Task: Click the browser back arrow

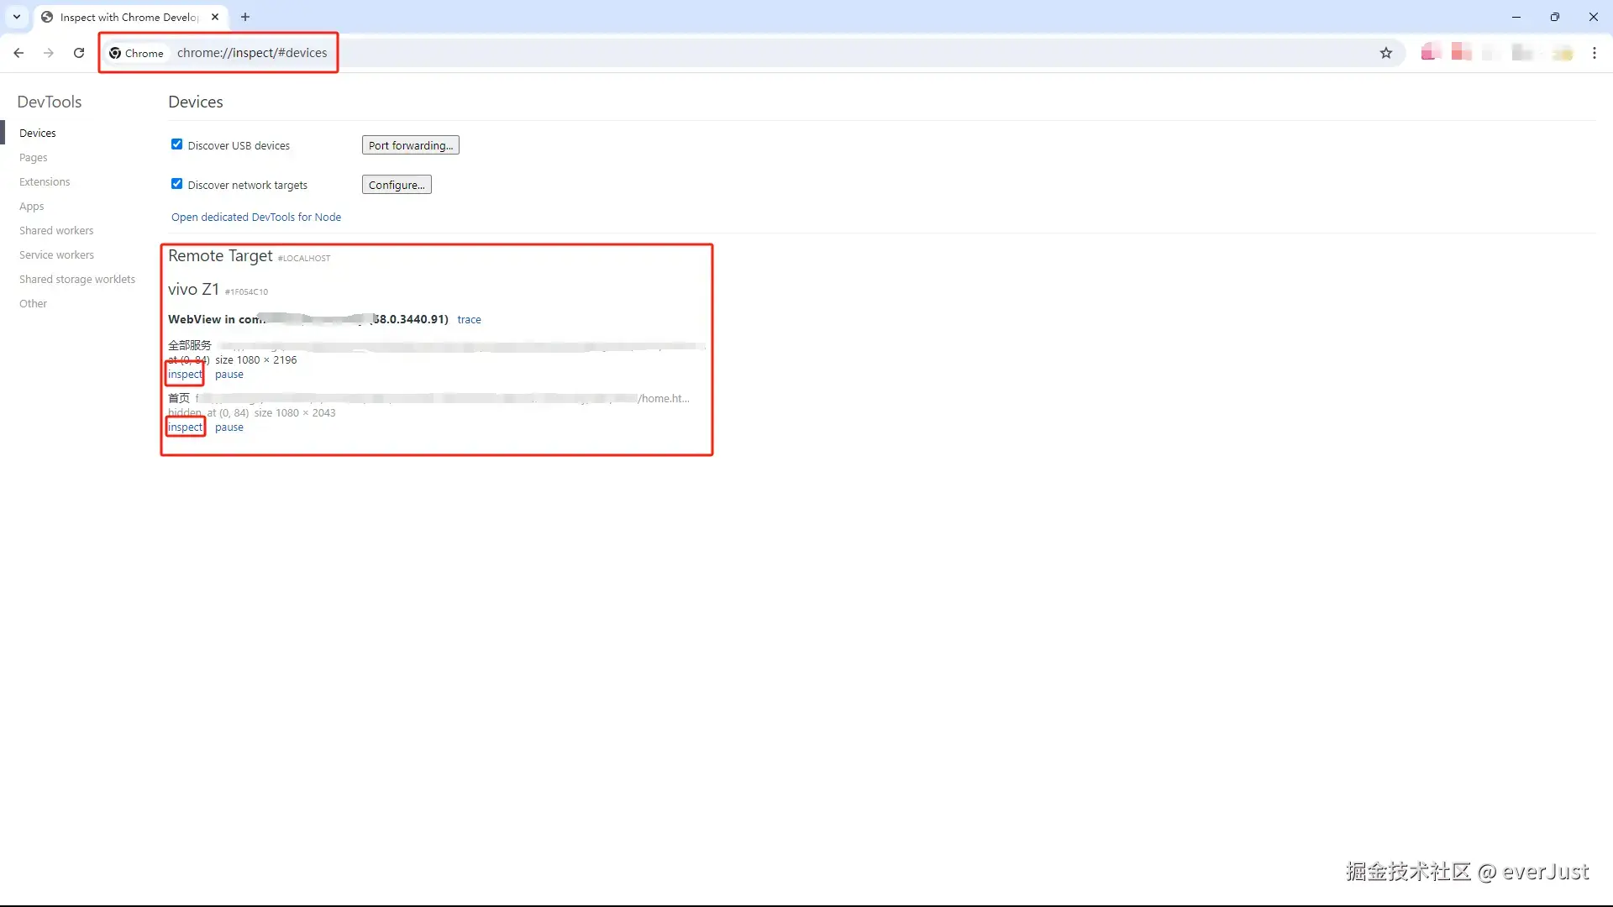Action: (18, 53)
